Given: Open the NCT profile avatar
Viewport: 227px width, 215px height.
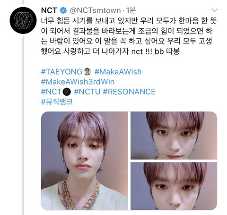Looking at the screenshot, I should pyautogui.click(x=23, y=20).
